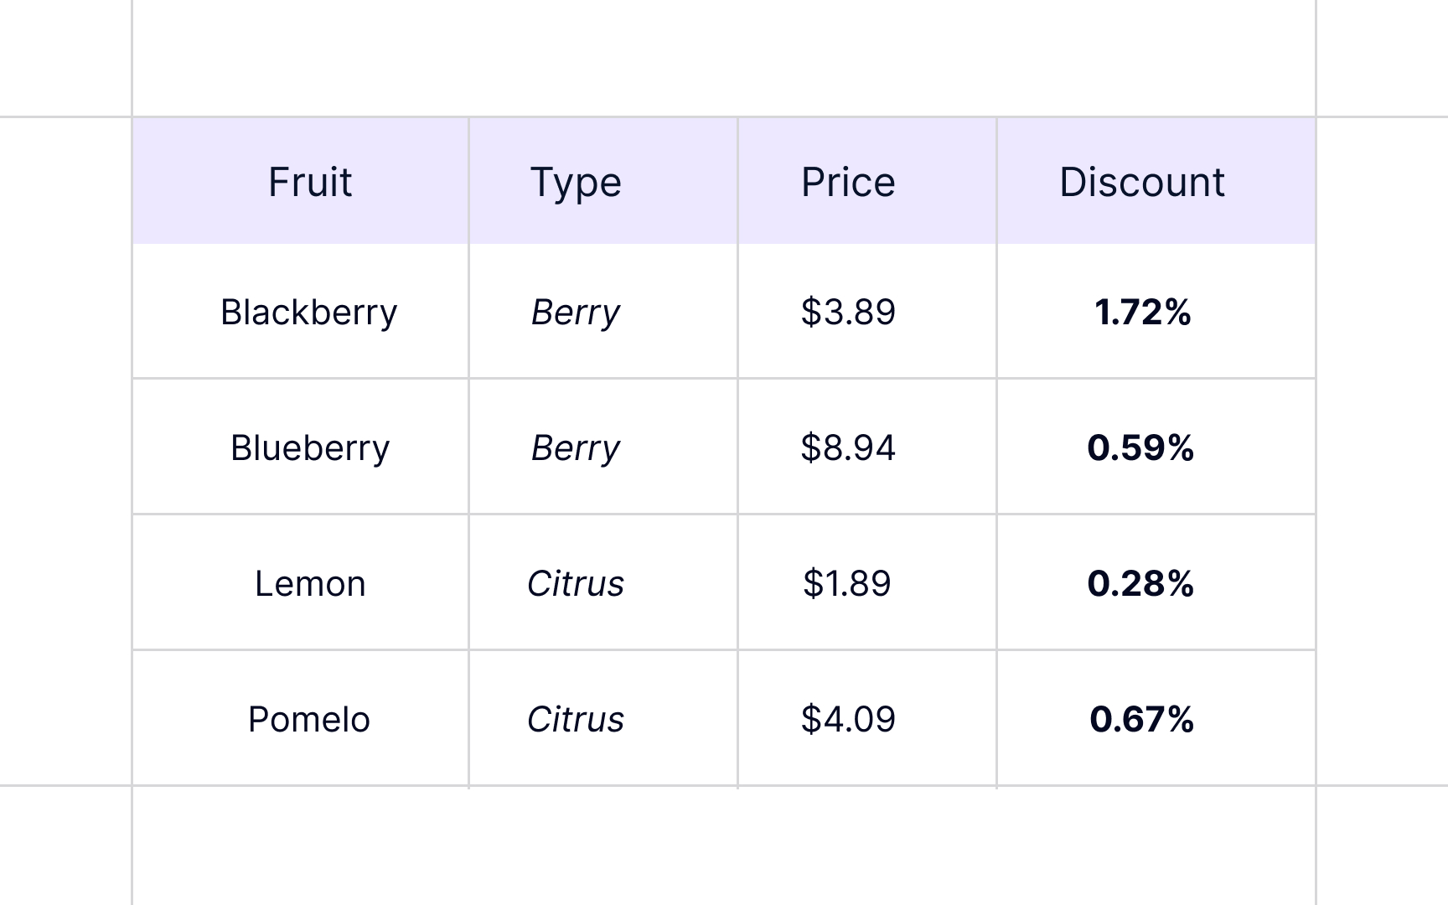
Task: Select the $3.89 price cell
Action: (x=848, y=313)
